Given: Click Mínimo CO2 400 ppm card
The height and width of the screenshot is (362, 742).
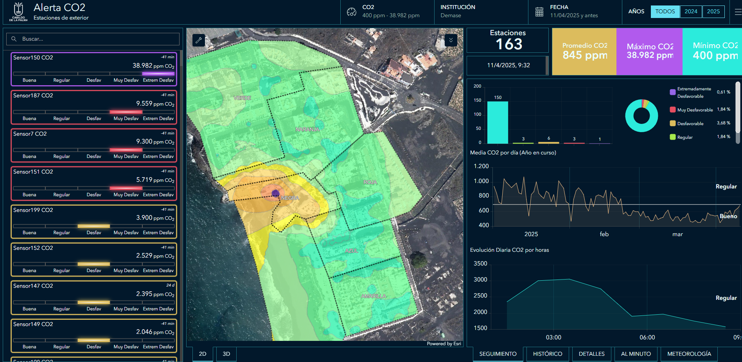Looking at the screenshot, I should (x=712, y=51).
